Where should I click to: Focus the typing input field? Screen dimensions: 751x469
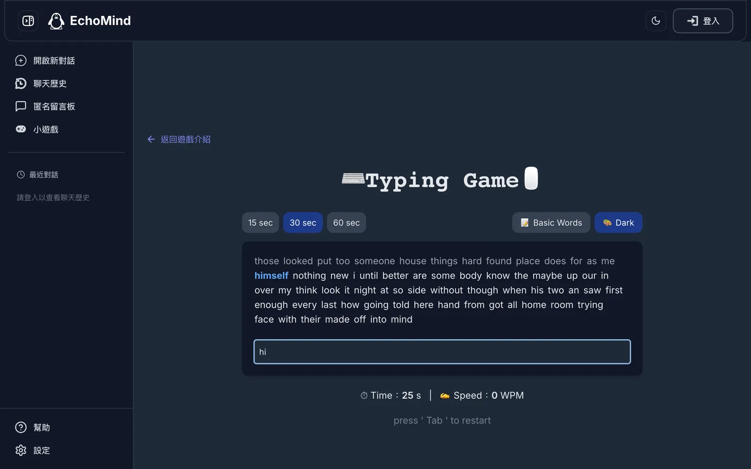[442, 352]
